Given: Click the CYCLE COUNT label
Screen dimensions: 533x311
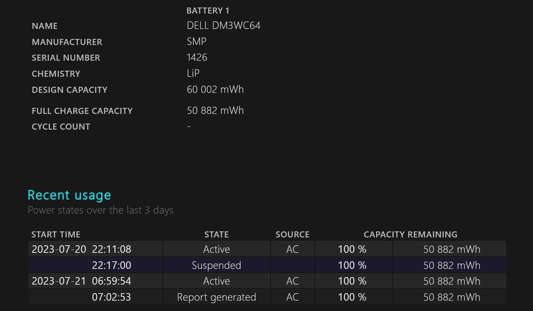Looking at the screenshot, I should pos(61,127).
